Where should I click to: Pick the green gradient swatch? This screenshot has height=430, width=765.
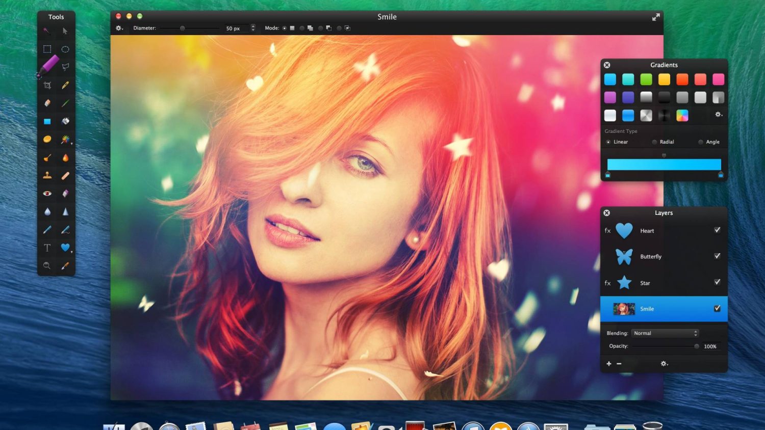(646, 79)
